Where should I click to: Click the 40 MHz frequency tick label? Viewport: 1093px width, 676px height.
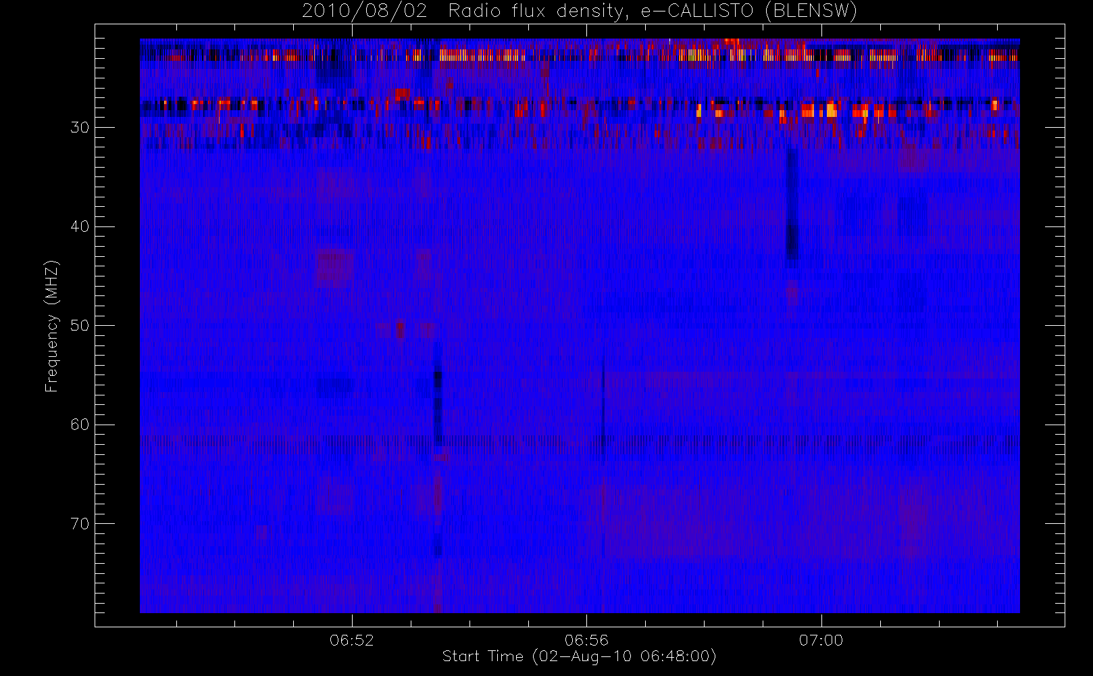point(80,226)
